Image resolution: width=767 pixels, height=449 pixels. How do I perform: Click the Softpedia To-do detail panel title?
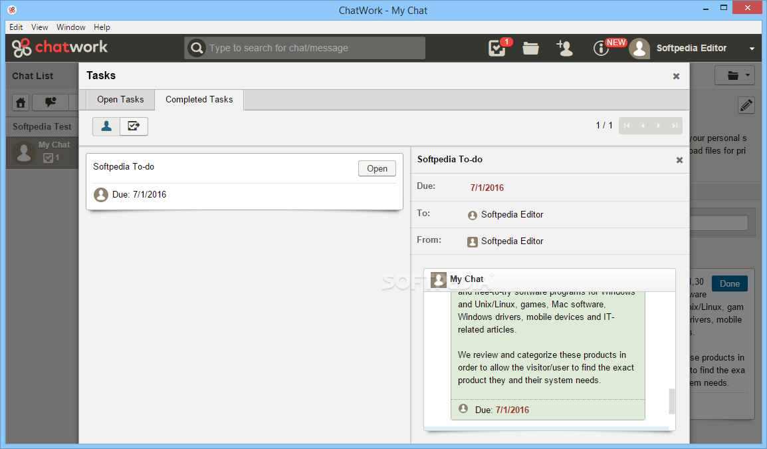tap(449, 159)
